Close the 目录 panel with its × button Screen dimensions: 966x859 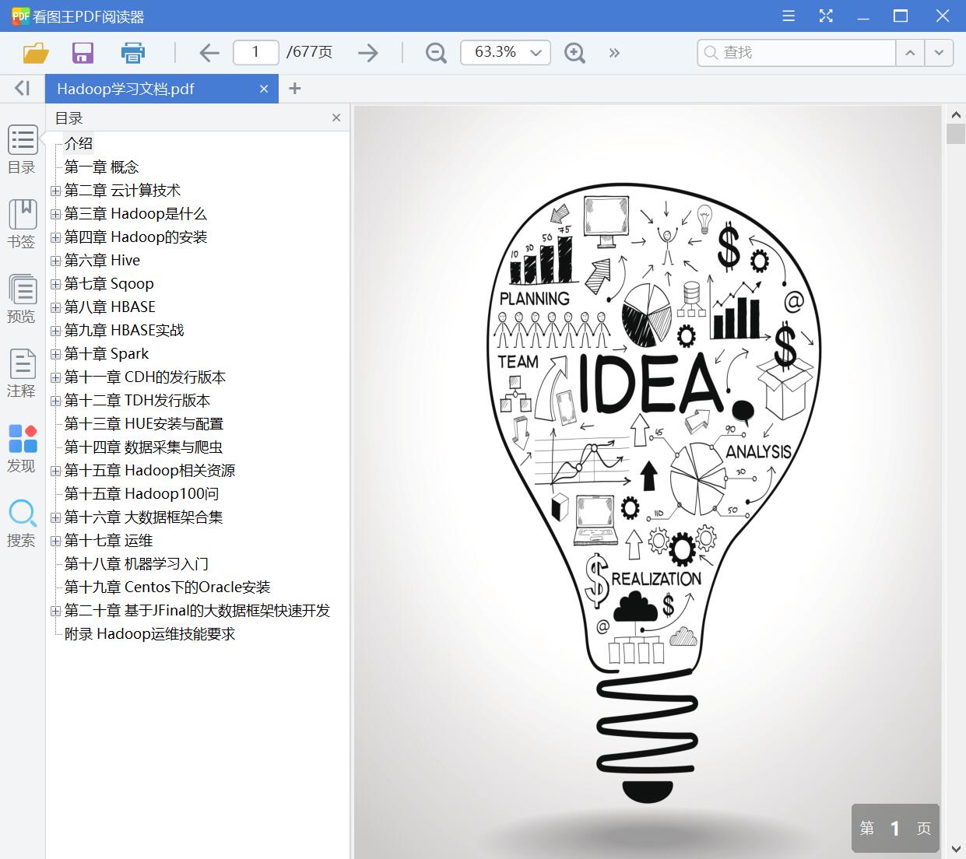coord(335,117)
